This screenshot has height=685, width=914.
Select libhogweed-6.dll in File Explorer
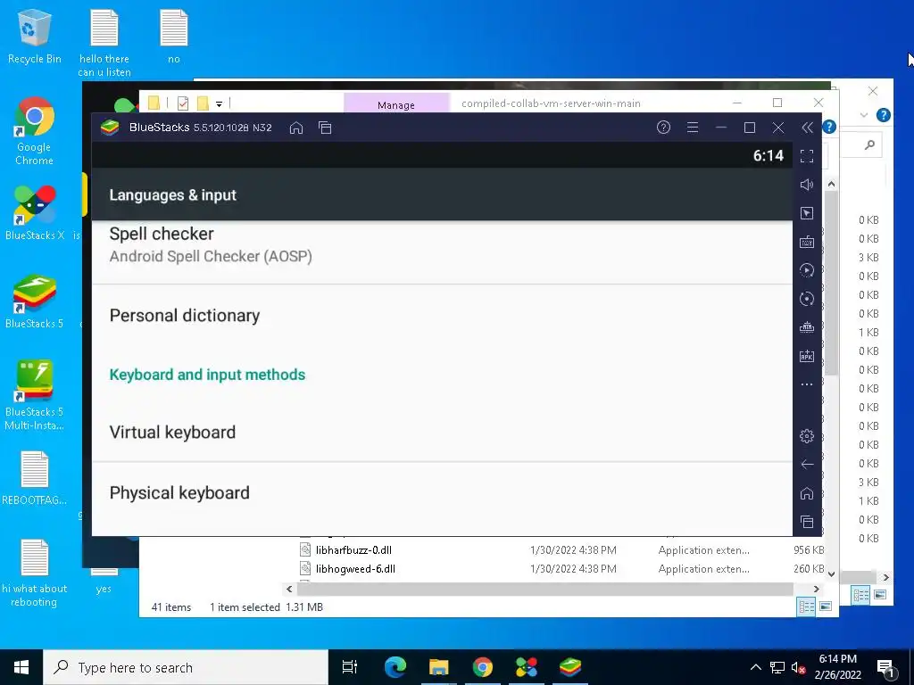coord(355,568)
